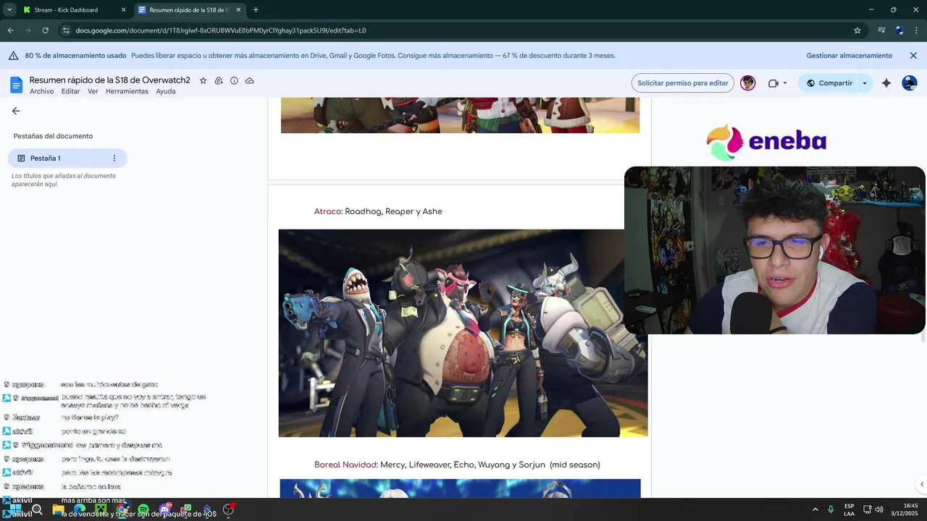Open OBS Studio from the taskbar
This screenshot has height=521, width=927.
[x=228, y=509]
